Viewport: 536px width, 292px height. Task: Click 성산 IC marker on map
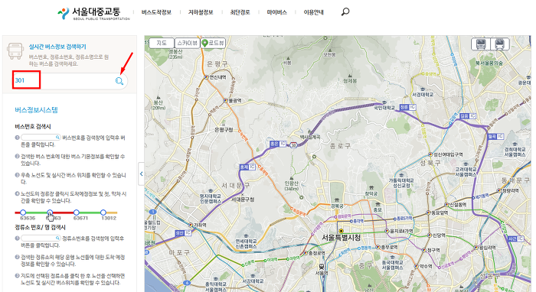[183, 233]
